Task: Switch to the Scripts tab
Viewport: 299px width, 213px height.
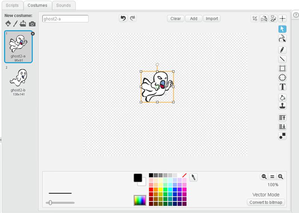Action: [12, 5]
